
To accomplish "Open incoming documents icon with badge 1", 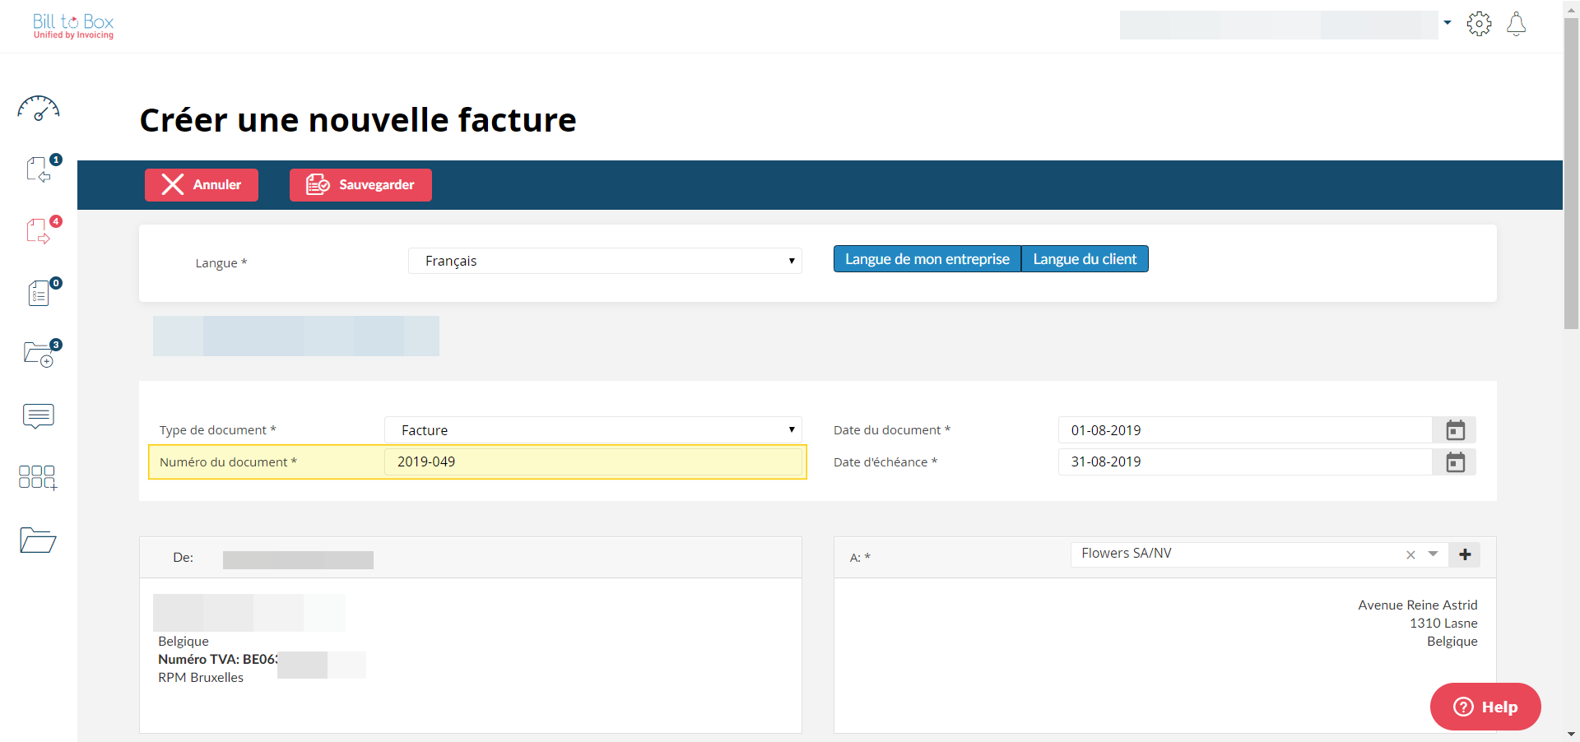I will coord(39,169).
